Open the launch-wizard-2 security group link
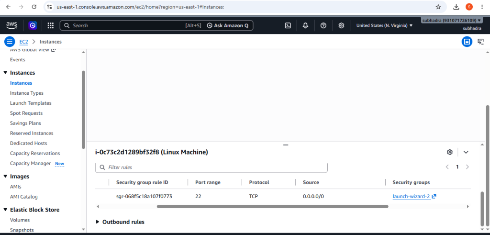The width and height of the screenshot is (490, 235). tap(414, 197)
